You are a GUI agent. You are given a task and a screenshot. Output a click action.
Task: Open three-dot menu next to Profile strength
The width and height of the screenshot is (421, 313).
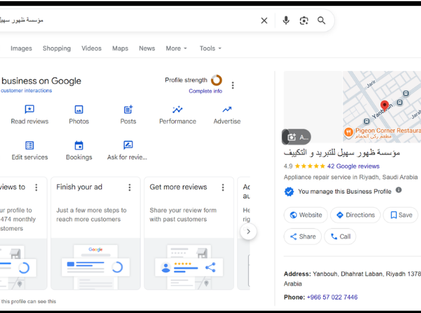point(233,85)
